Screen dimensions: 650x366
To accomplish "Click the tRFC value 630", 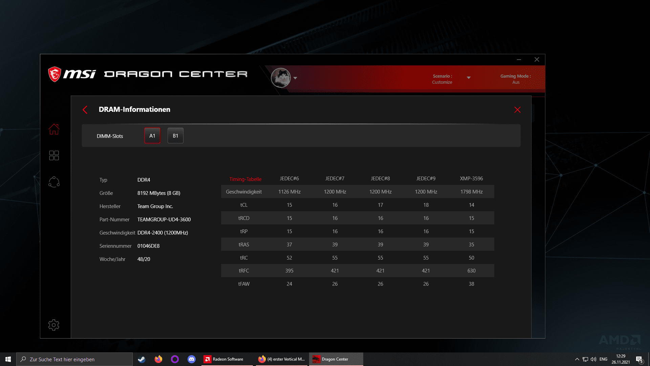I will [472, 270].
